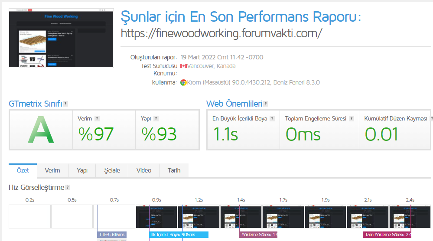This screenshot has height=241, width=433.
Task: Click the 1.7s filmstrip frame
Action: [x=283, y=216]
